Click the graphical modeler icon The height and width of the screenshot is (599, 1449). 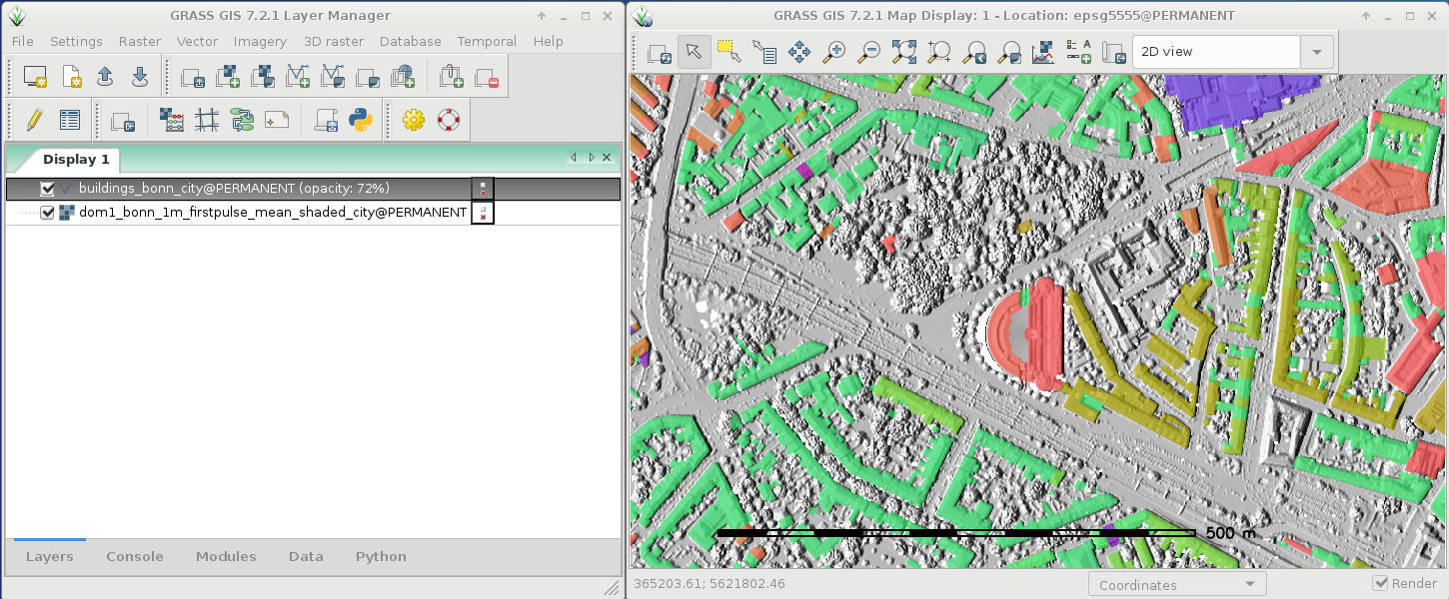[x=242, y=121]
